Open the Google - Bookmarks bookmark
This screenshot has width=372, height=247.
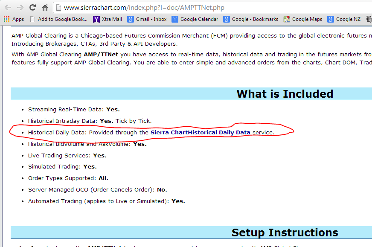point(251,19)
